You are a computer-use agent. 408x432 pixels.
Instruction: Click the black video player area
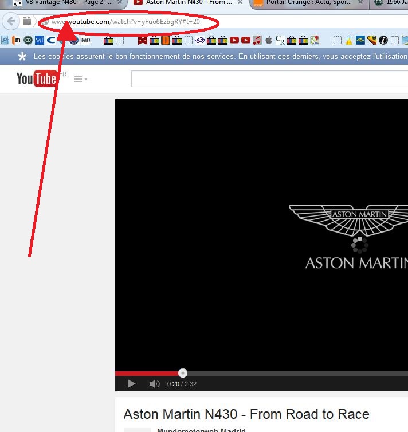pos(261,234)
